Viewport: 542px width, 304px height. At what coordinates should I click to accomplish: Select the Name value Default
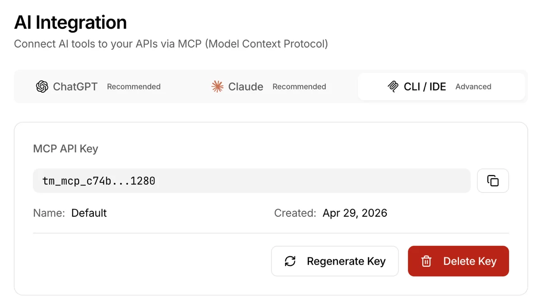pos(89,213)
